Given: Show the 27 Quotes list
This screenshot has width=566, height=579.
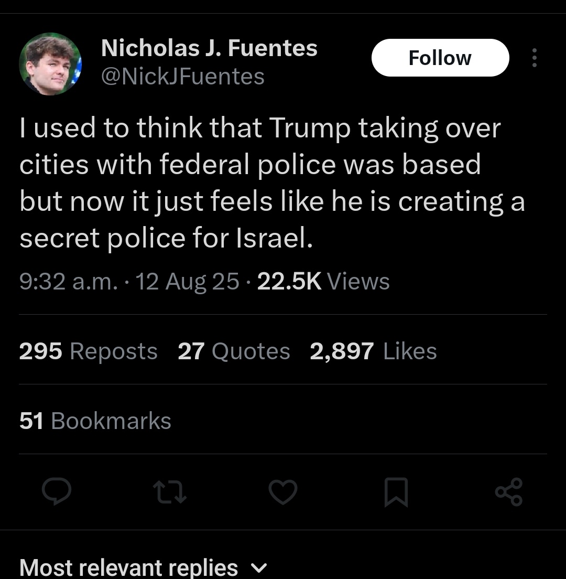Looking at the screenshot, I should click(x=234, y=351).
